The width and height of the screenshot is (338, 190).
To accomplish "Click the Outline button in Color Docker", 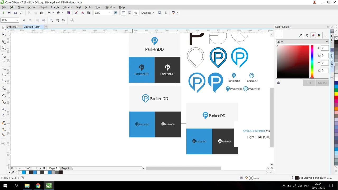I will (x=322, y=83).
